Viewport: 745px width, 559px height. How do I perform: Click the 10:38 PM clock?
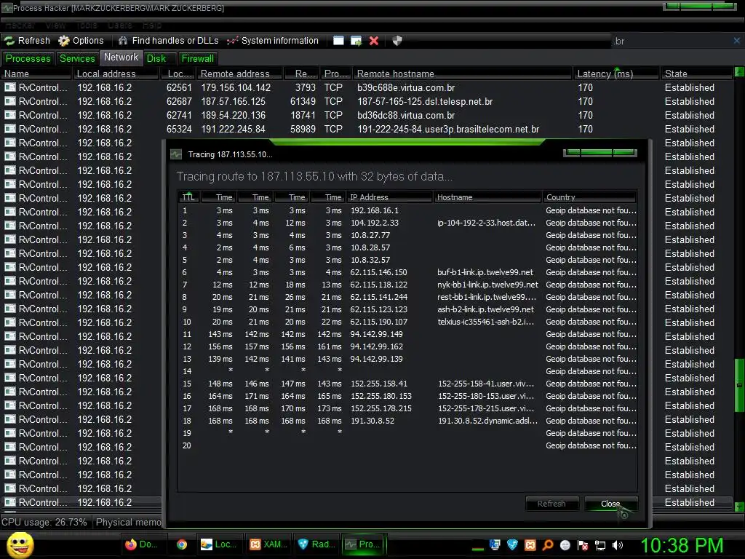[x=682, y=545]
